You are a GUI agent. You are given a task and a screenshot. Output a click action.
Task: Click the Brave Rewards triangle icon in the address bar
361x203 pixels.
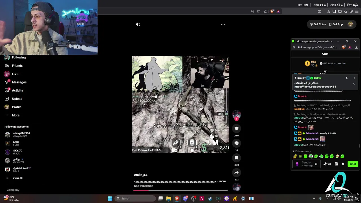278,11
